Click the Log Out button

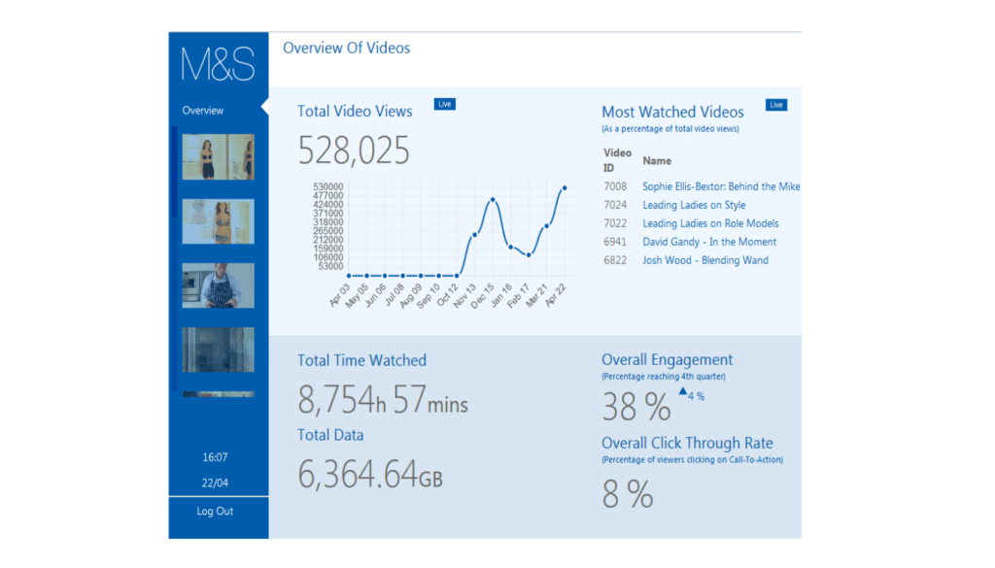tap(215, 511)
